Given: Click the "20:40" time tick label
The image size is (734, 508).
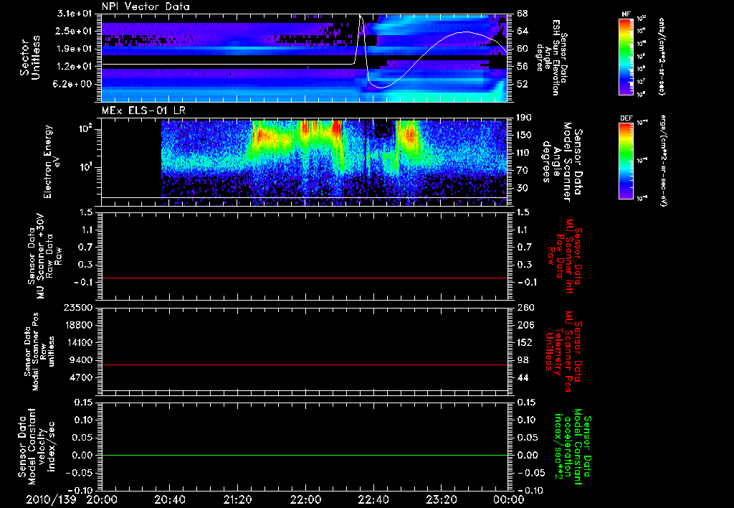Looking at the screenshot, I should [170, 499].
